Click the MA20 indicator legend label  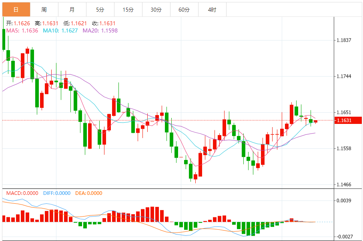(x=100, y=30)
